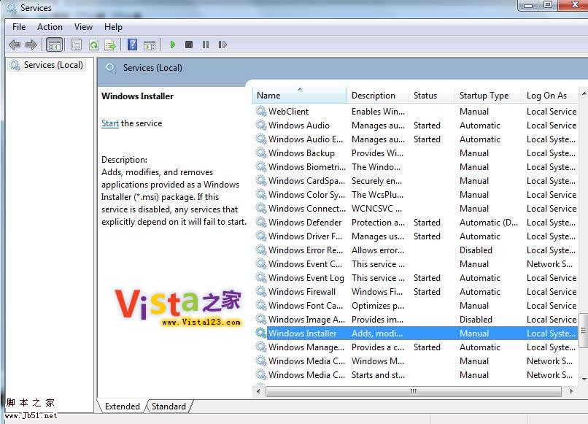Click the Services title bar icon
The width and height of the screenshot is (588, 424).
(x=11, y=7)
